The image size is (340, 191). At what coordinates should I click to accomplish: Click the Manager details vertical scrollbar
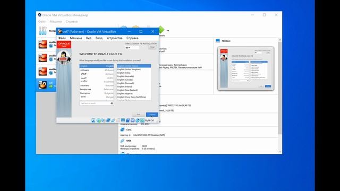click(x=280, y=88)
